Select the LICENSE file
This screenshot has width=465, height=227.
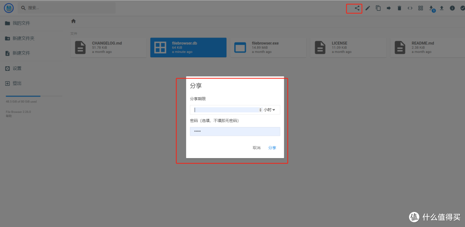(348, 47)
